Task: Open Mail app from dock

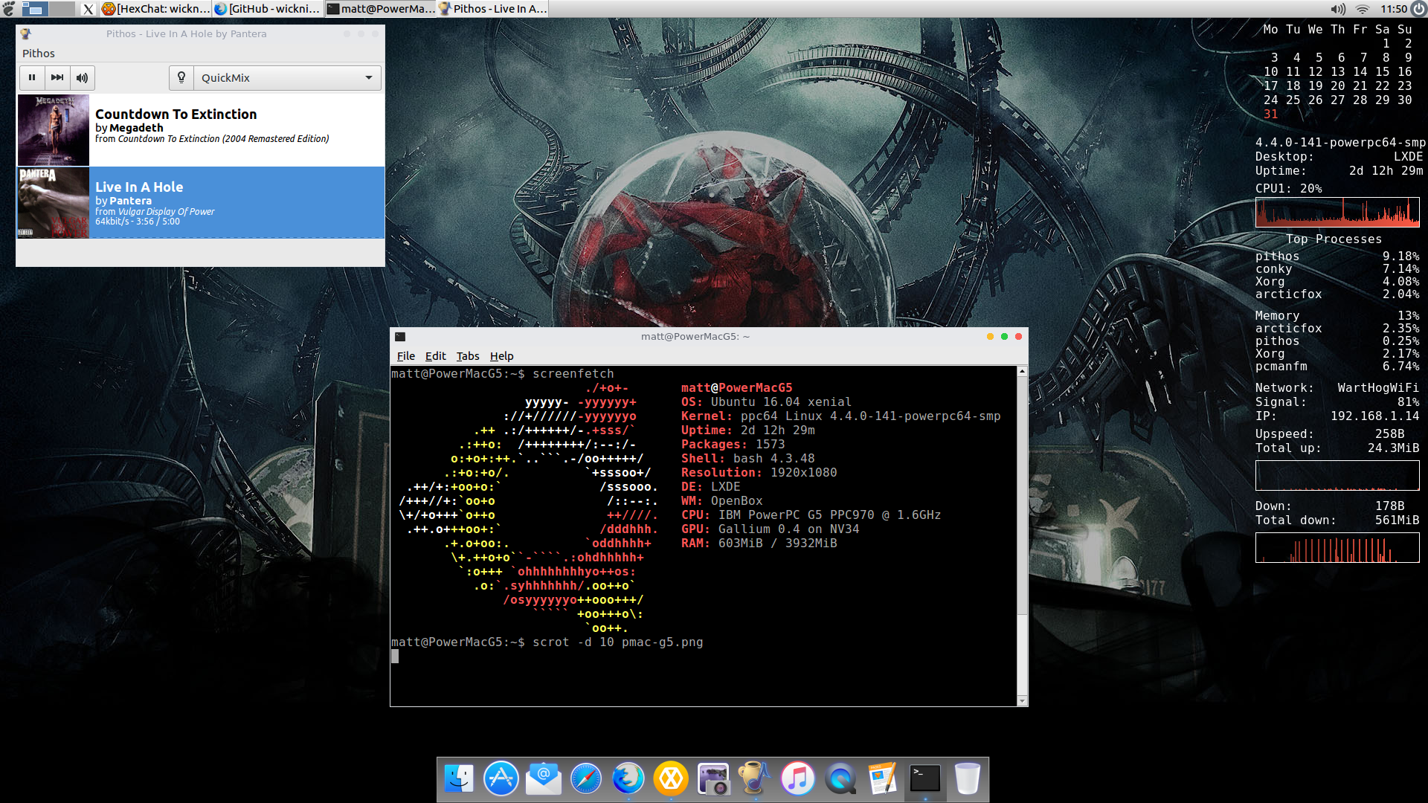Action: [x=544, y=778]
